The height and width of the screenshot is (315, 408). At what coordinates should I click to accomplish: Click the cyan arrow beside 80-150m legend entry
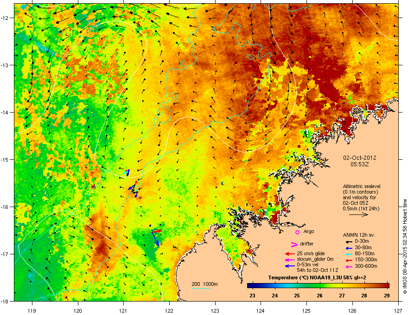click(x=349, y=254)
